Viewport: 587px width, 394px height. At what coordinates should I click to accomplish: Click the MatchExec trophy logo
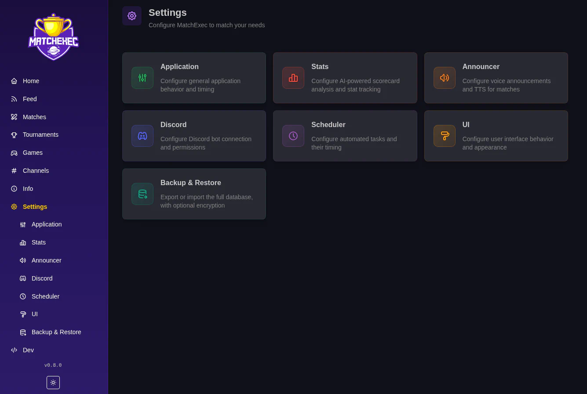coord(53,37)
